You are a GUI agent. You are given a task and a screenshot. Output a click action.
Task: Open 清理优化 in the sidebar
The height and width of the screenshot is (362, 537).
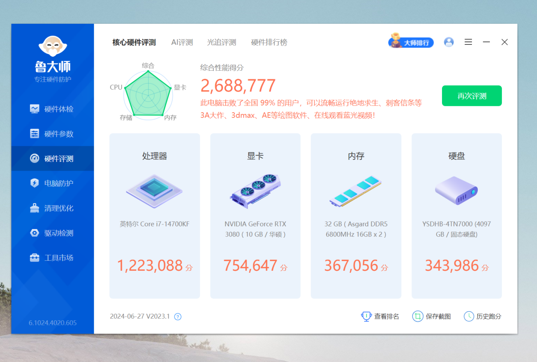point(53,208)
